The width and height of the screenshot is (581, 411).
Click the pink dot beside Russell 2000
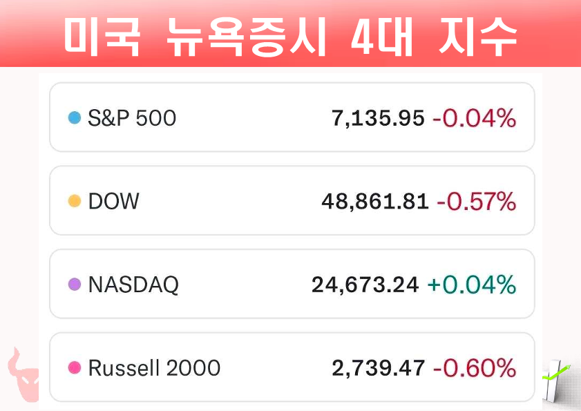[x=75, y=367]
